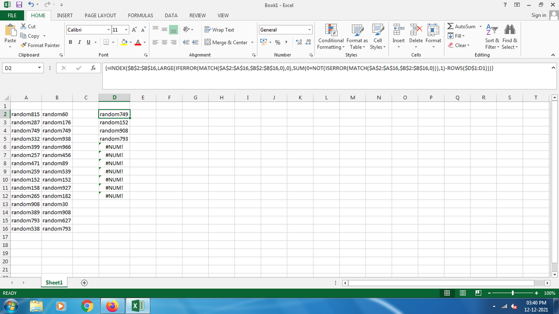Toggle italic formatting
Image resolution: width=559 pixels, height=314 pixels.
[x=79, y=42]
